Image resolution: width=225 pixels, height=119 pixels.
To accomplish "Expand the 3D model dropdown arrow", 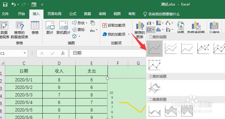I will tap(79, 36).
